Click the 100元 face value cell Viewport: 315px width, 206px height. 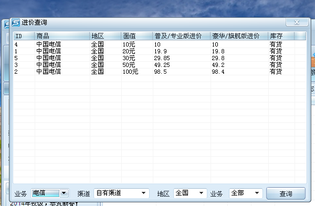(130, 72)
